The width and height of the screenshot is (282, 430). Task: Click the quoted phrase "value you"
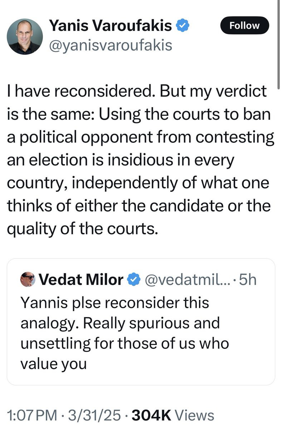[x=54, y=364]
